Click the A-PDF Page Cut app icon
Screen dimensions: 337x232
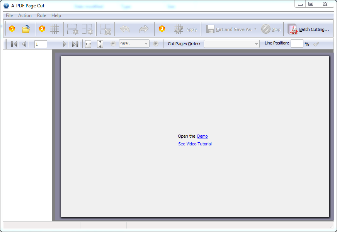click(x=6, y=5)
